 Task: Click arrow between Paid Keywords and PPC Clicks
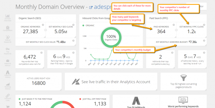(176, 30)
